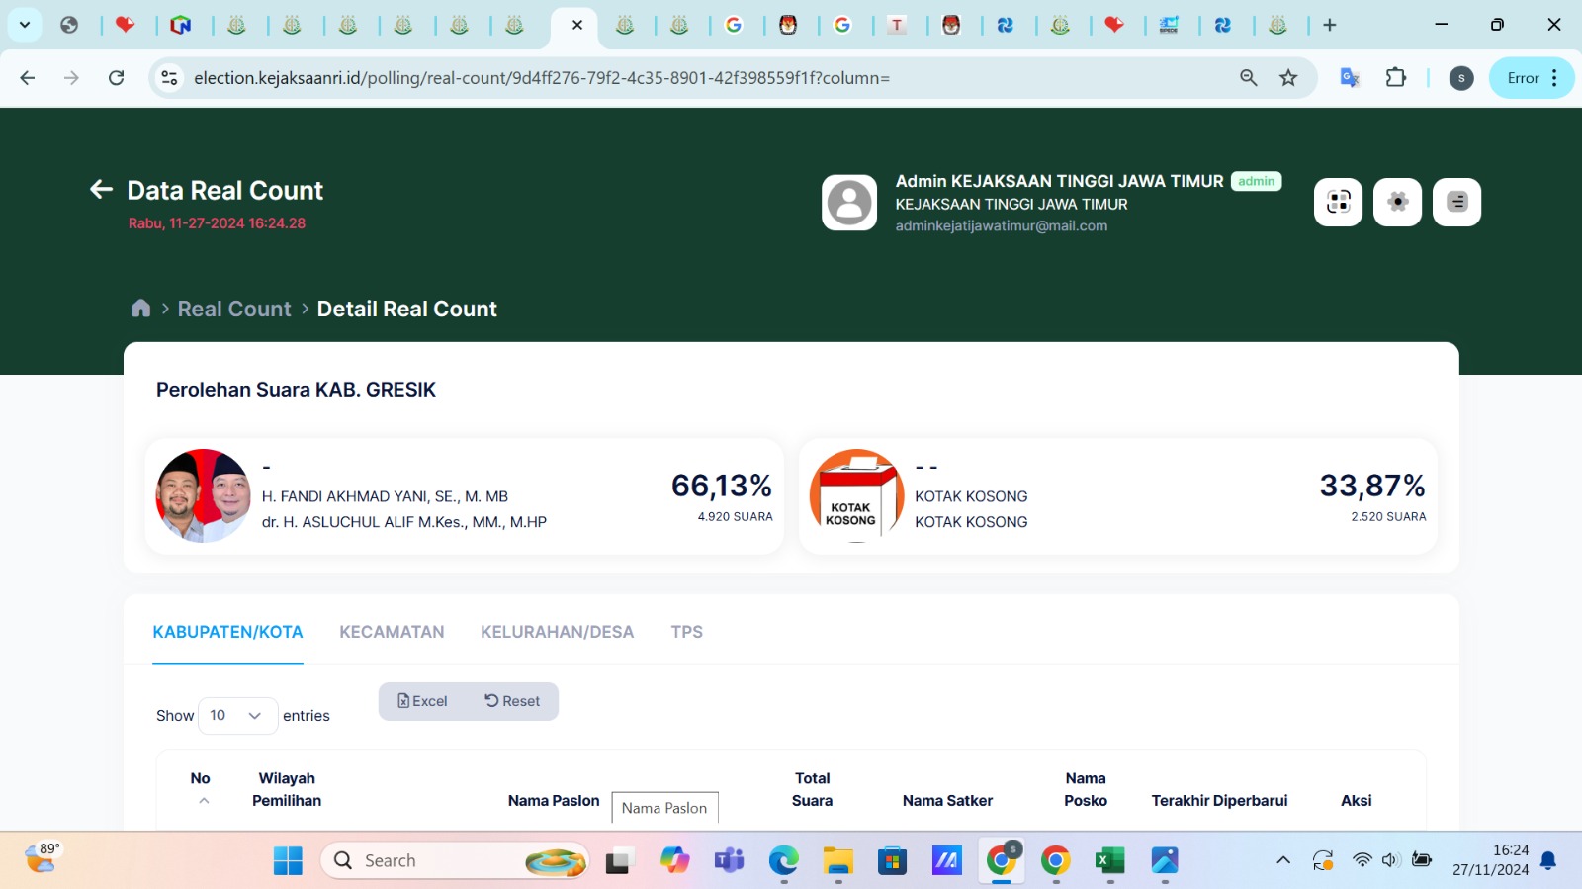Toggle sort arrow under No column
The height and width of the screenshot is (889, 1582).
click(x=204, y=801)
